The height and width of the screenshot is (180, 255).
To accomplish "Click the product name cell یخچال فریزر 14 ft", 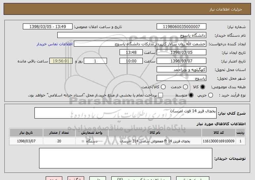I will (x=155, y=141).
